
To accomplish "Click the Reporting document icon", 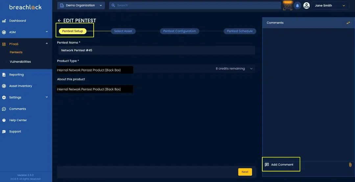I will click(4, 75).
